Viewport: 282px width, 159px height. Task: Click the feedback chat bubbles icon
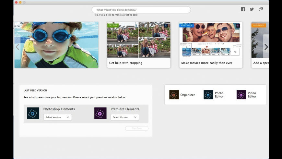(261, 9)
